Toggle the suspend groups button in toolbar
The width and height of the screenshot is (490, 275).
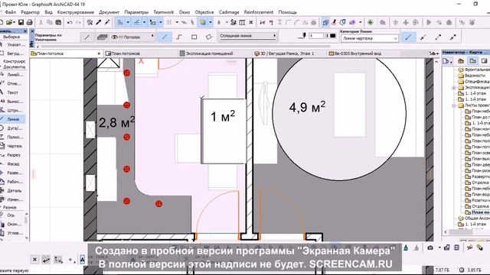(325, 22)
